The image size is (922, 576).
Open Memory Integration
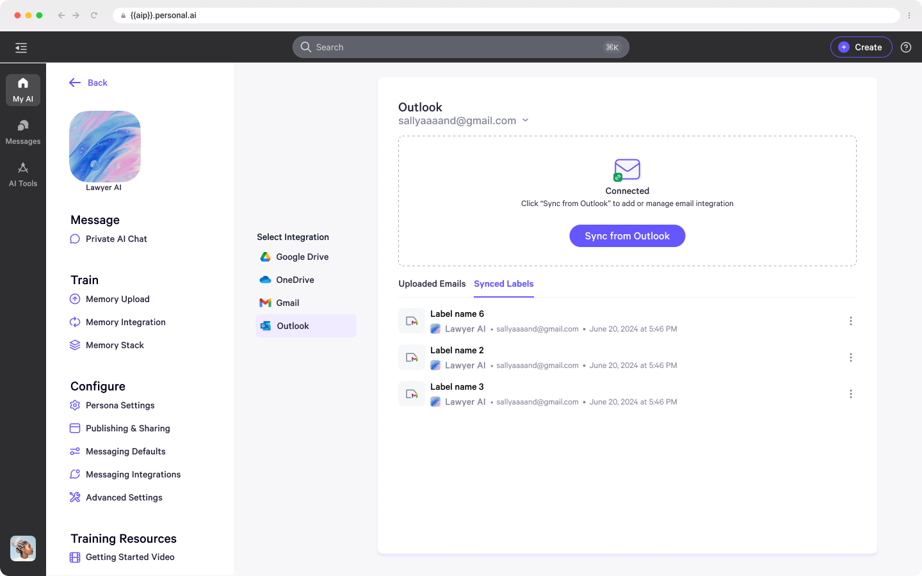click(118, 322)
